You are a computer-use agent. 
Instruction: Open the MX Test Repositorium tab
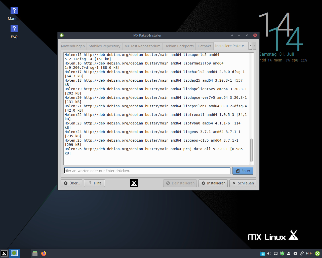click(x=142, y=46)
